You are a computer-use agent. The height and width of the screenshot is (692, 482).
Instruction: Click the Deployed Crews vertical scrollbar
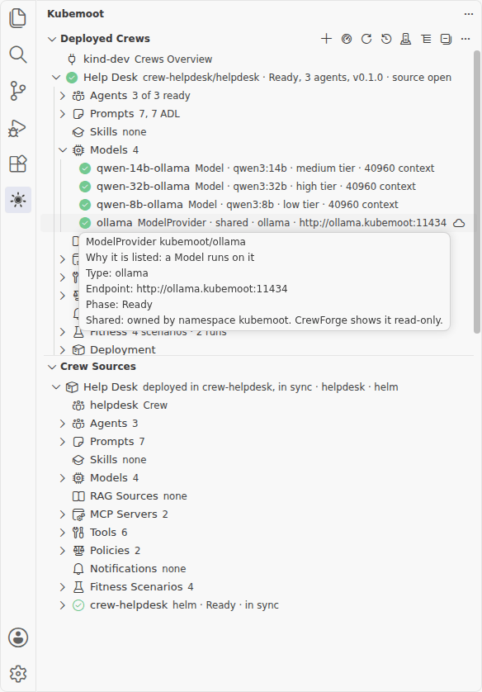tap(477, 192)
